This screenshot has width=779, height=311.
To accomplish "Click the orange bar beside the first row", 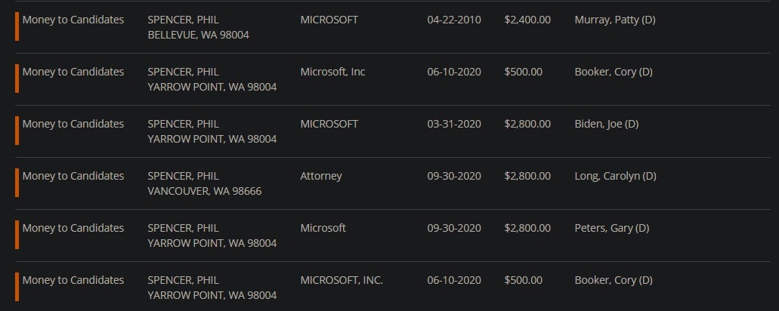I will 17,26.
